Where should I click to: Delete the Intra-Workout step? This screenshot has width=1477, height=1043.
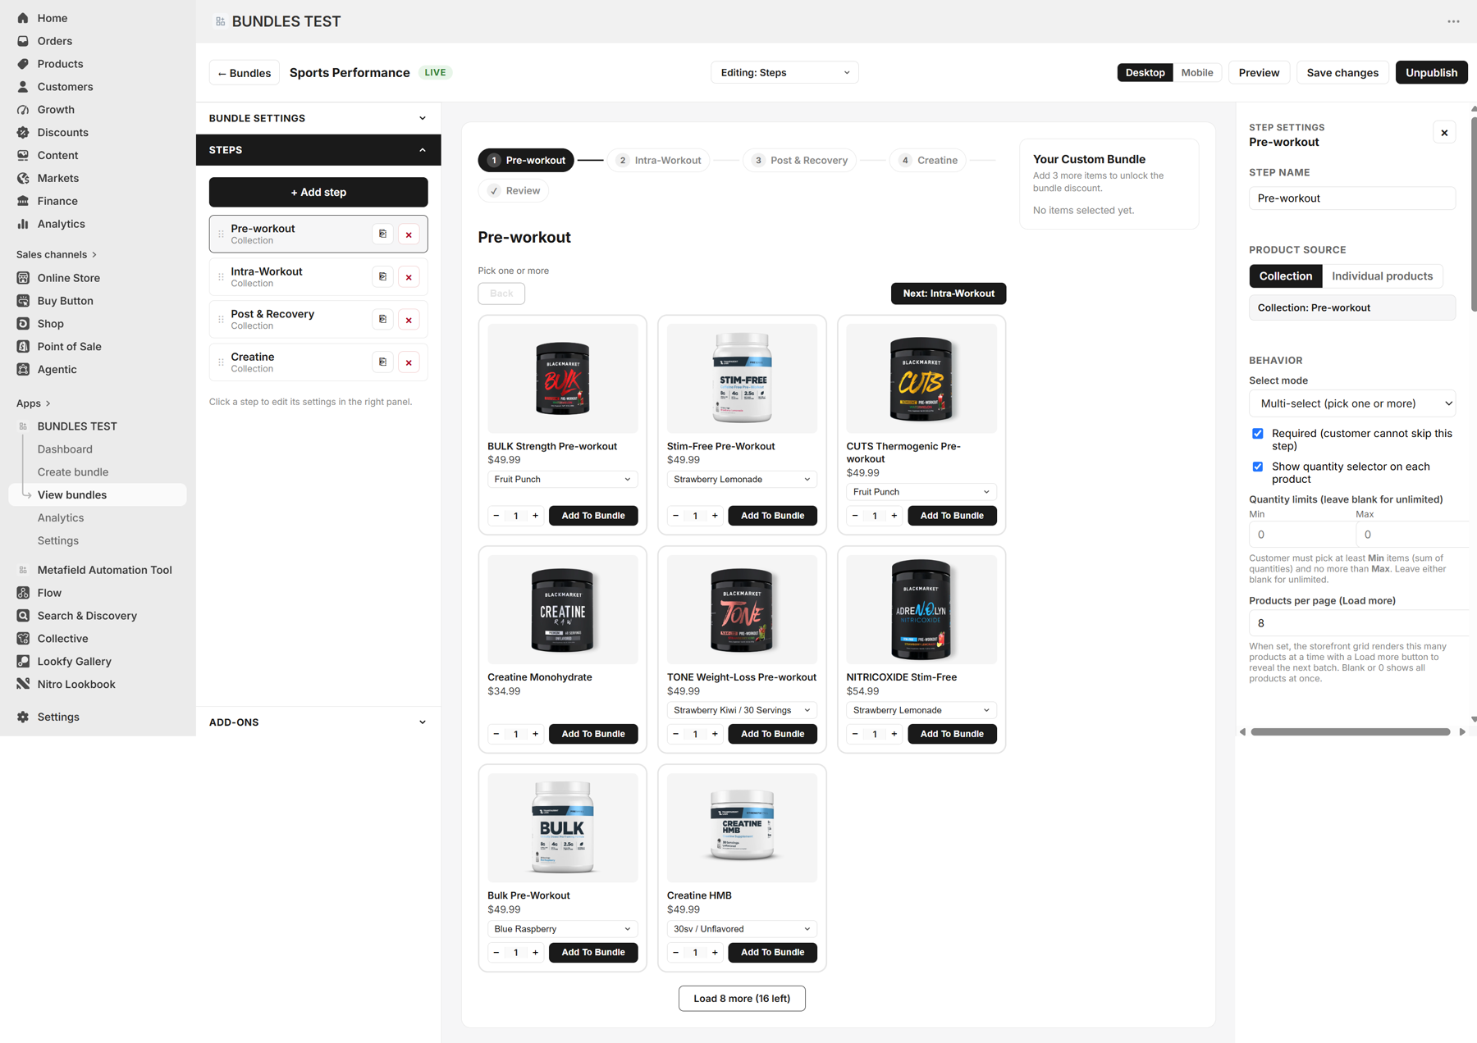coord(409,277)
